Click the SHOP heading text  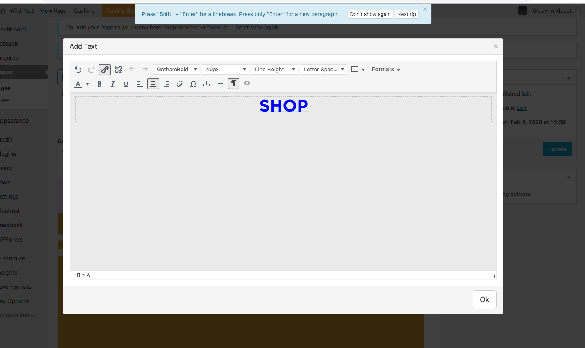(x=284, y=106)
